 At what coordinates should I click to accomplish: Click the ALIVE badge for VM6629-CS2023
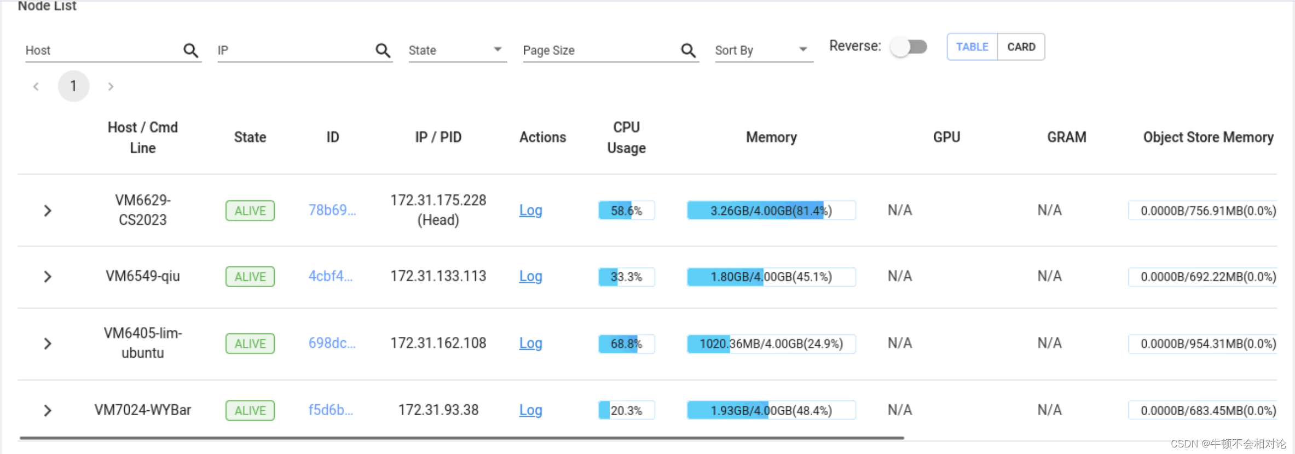[x=250, y=211]
